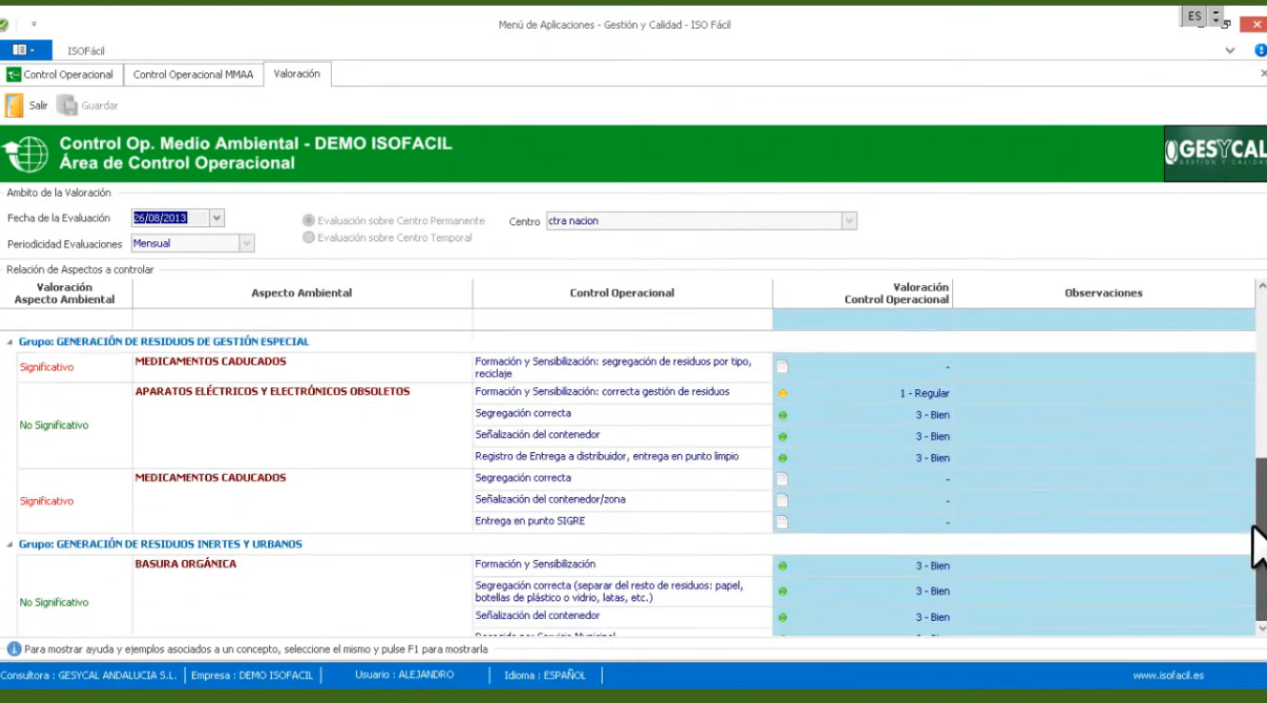Viewport: 1267px width, 703px height.
Task: Click the scrollbar down arrow
Action: pyautogui.click(x=1261, y=629)
